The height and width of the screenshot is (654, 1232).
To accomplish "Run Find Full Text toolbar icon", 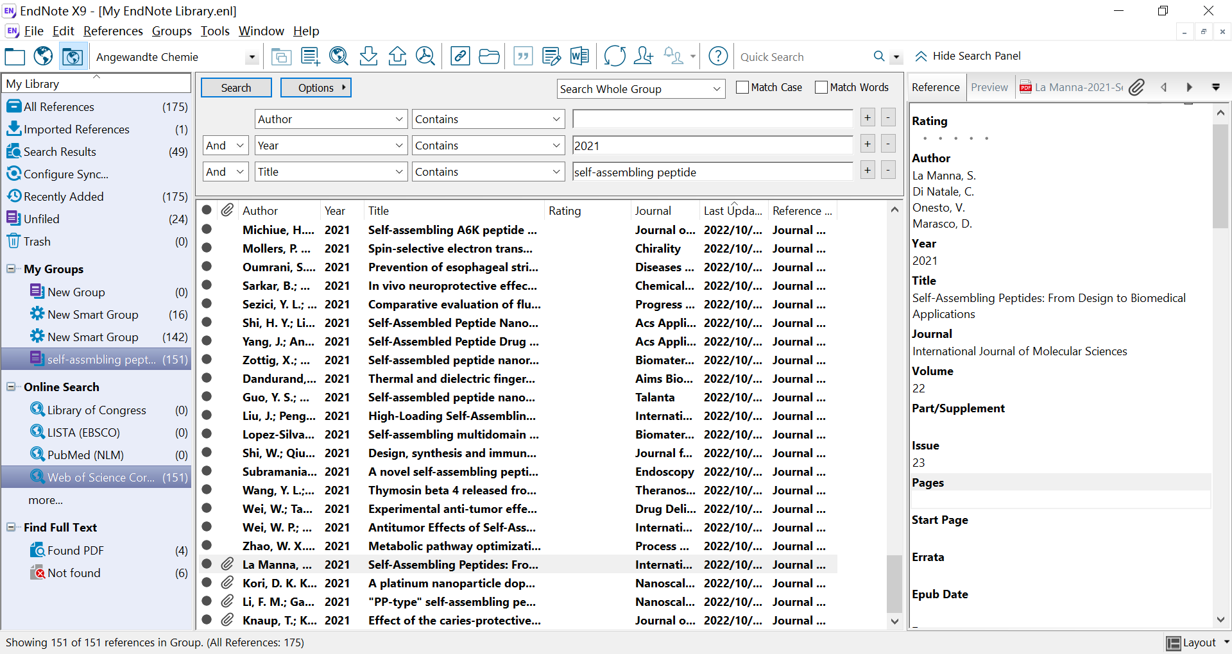I will (425, 56).
